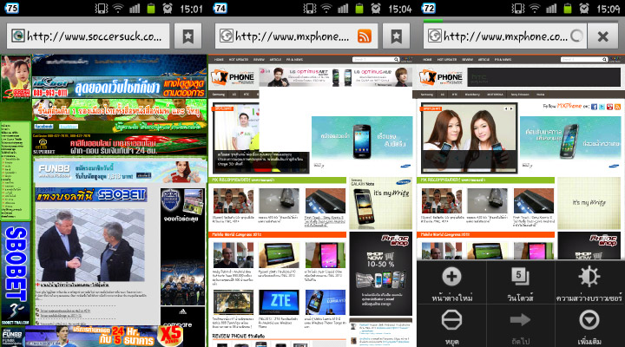Open the Twitter icon next to Follow MXPhone
This screenshot has width=625, height=347.
(x=602, y=107)
